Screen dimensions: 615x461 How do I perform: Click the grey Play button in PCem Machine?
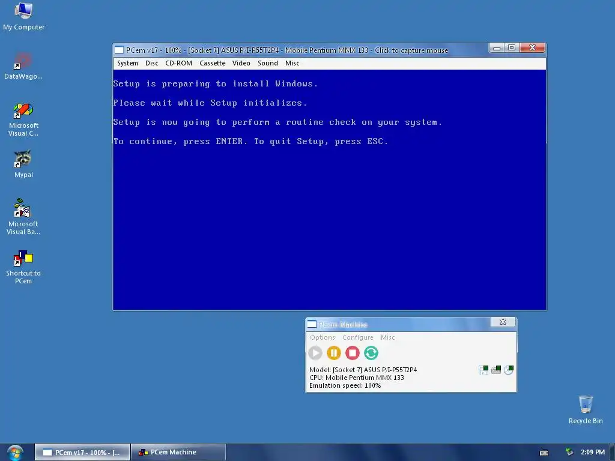[315, 353]
